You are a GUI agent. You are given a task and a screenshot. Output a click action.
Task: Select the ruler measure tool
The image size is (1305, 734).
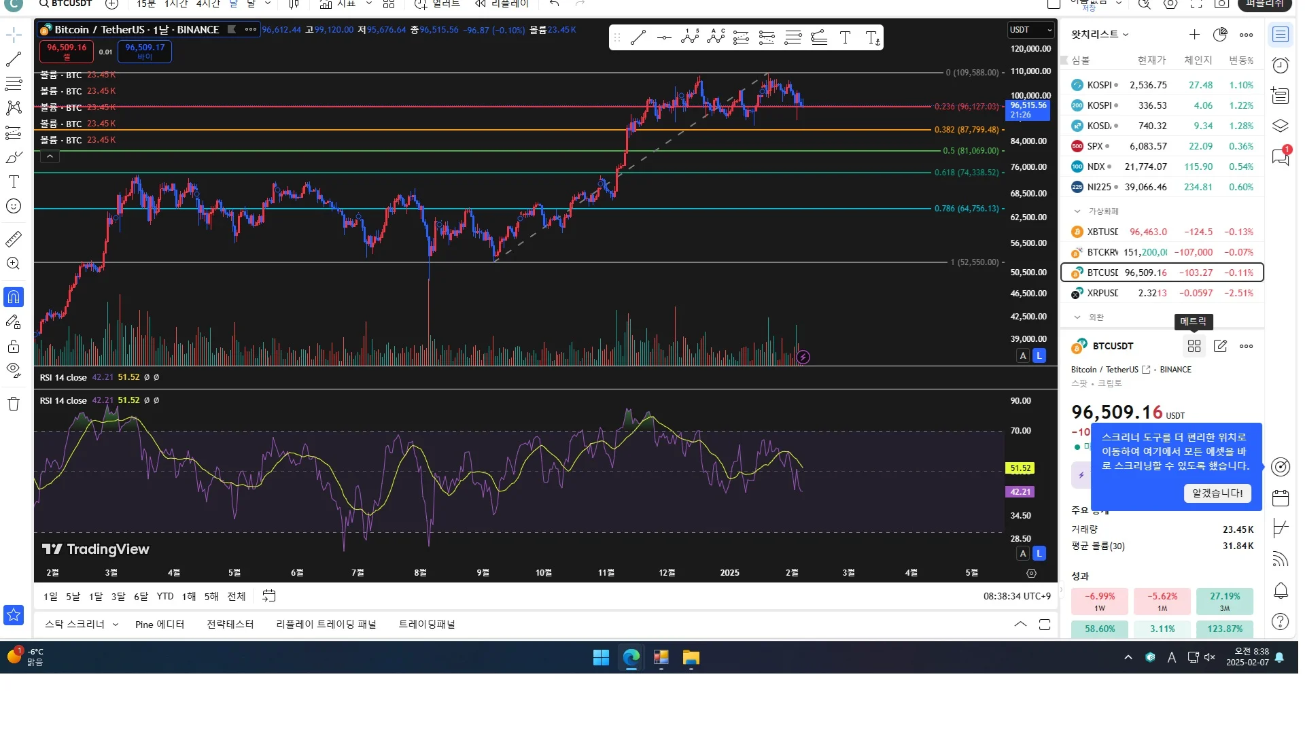tap(14, 239)
